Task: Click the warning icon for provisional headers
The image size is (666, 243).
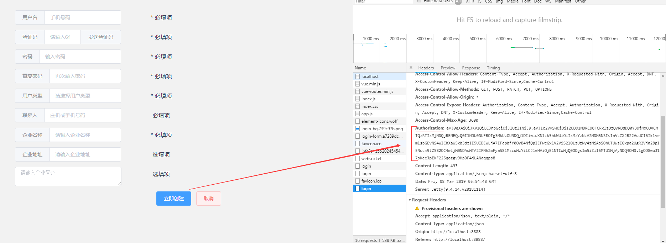Action: [417, 208]
